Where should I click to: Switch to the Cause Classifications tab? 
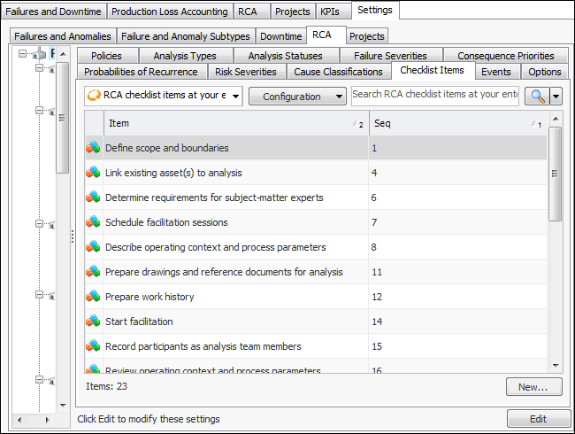(338, 72)
